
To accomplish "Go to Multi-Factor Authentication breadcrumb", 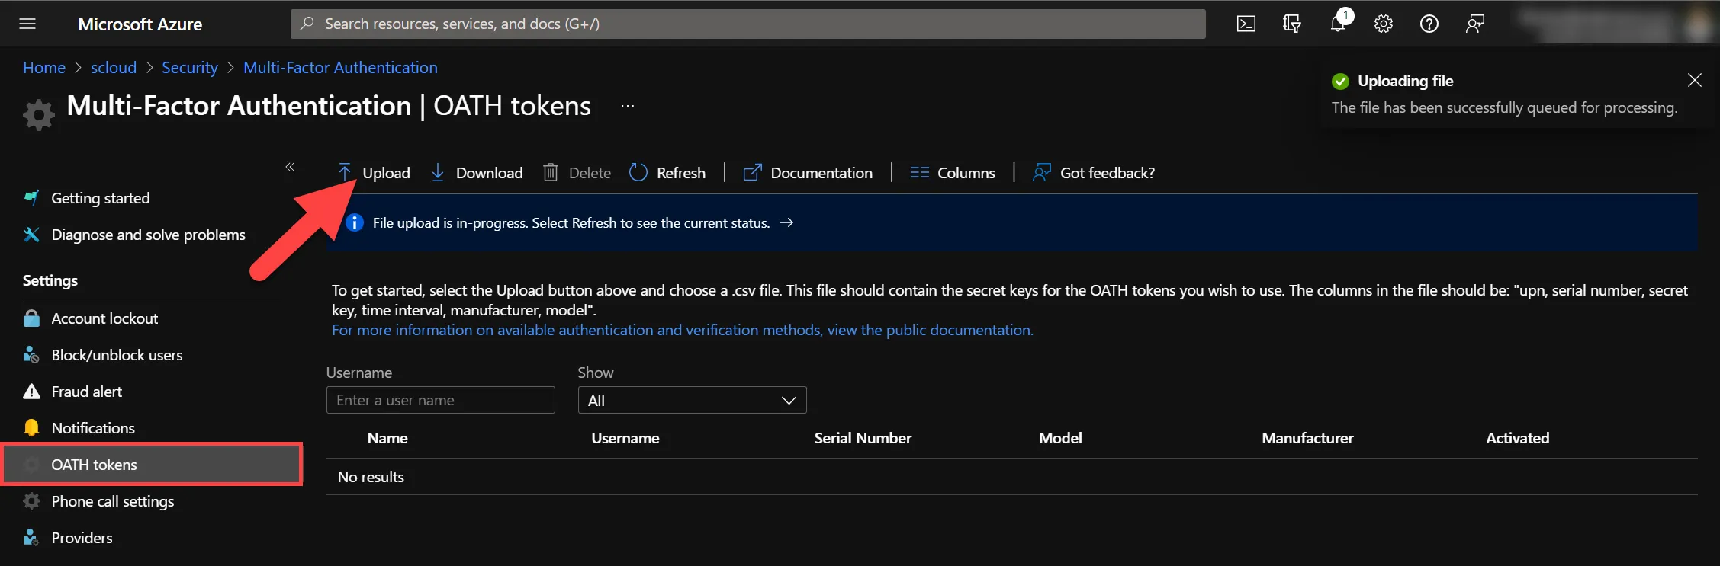I will click(340, 68).
